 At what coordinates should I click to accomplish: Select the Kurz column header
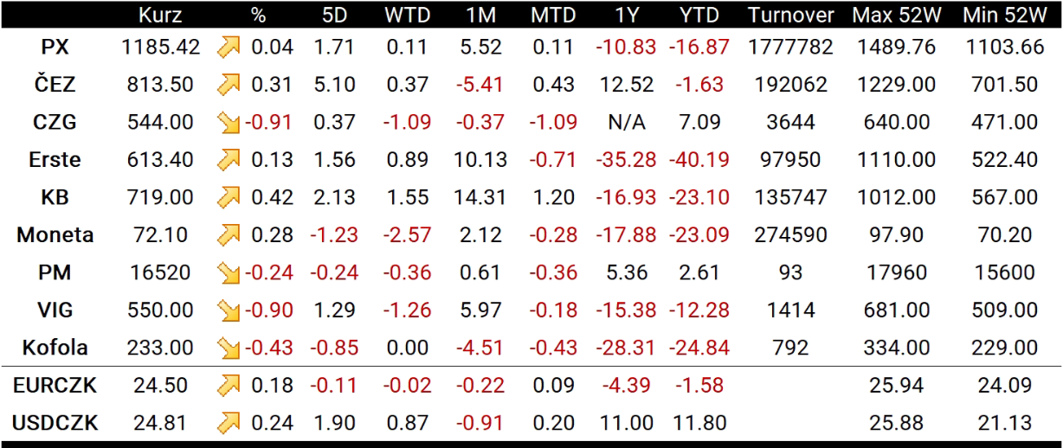(159, 15)
